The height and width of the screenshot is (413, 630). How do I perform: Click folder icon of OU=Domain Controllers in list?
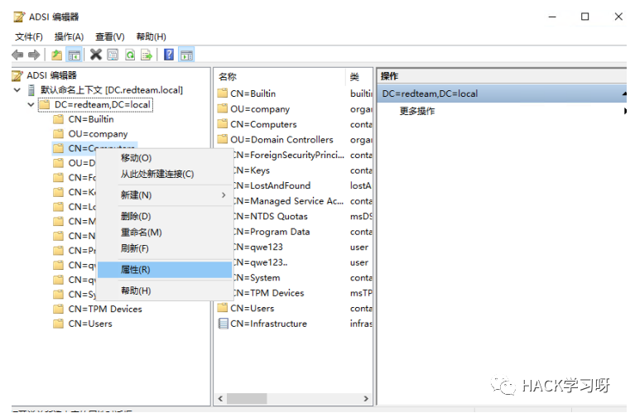coord(222,139)
